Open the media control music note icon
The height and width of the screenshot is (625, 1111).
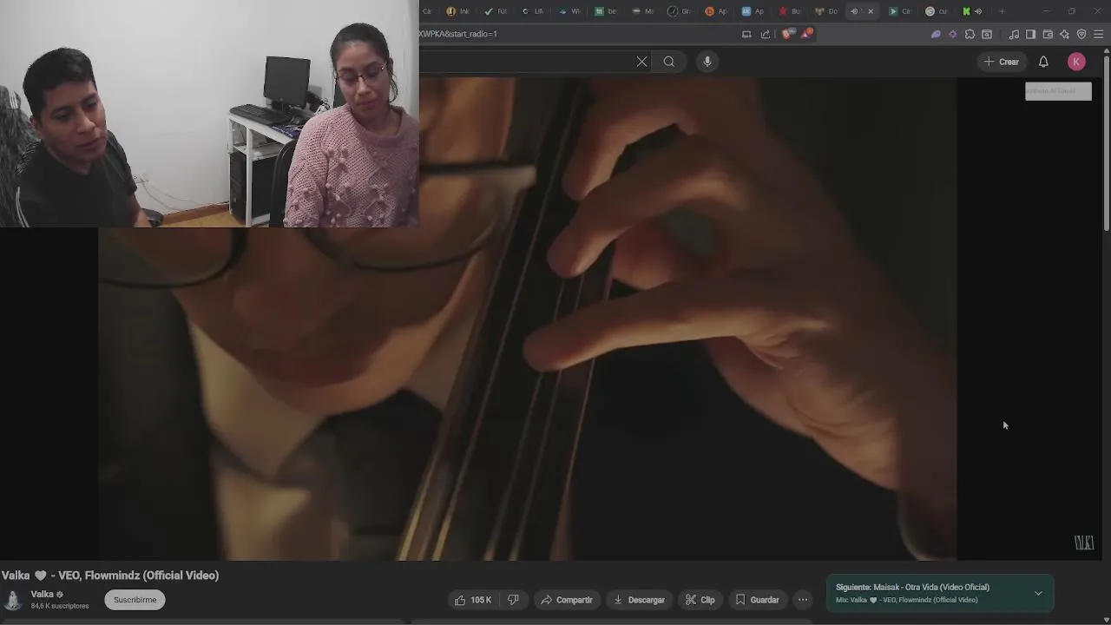pos(1014,34)
